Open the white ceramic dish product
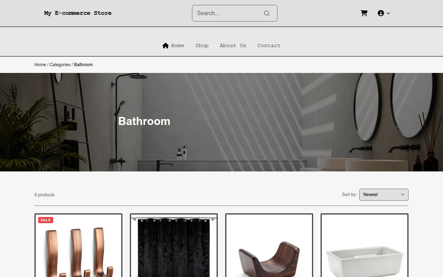The width and height of the screenshot is (443, 277). coord(365,245)
